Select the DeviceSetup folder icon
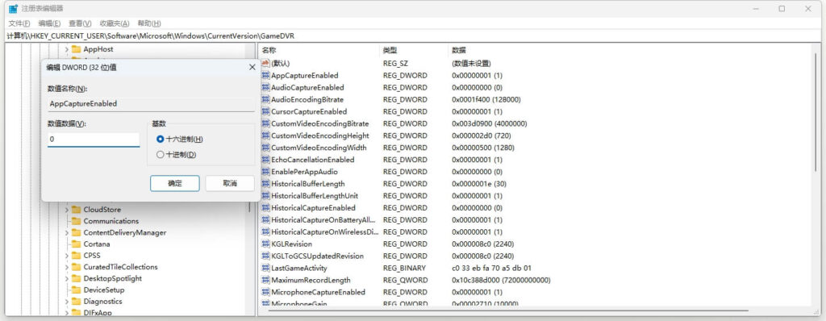826x321 pixels. click(76, 290)
